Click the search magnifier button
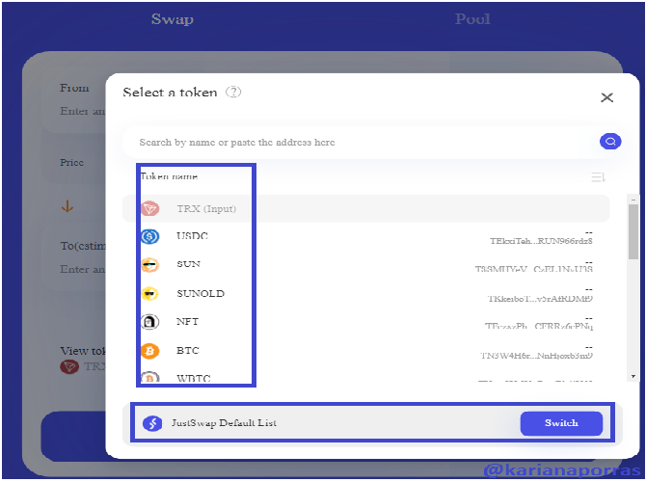 click(610, 142)
